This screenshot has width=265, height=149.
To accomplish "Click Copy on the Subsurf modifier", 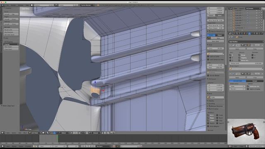I will pos(255,77).
